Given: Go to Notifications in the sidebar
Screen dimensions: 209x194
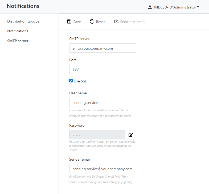Looking at the screenshot, I should [18, 31].
